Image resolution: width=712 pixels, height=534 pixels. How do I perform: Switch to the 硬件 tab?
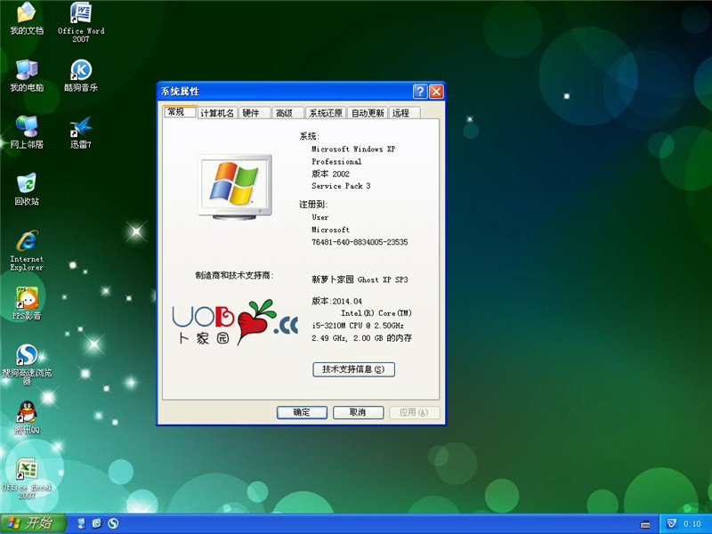[254, 113]
